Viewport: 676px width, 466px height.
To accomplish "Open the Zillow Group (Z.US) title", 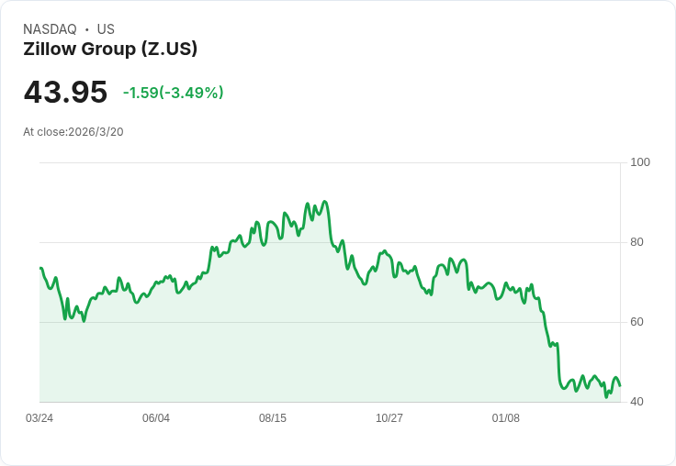I will 110,50.
